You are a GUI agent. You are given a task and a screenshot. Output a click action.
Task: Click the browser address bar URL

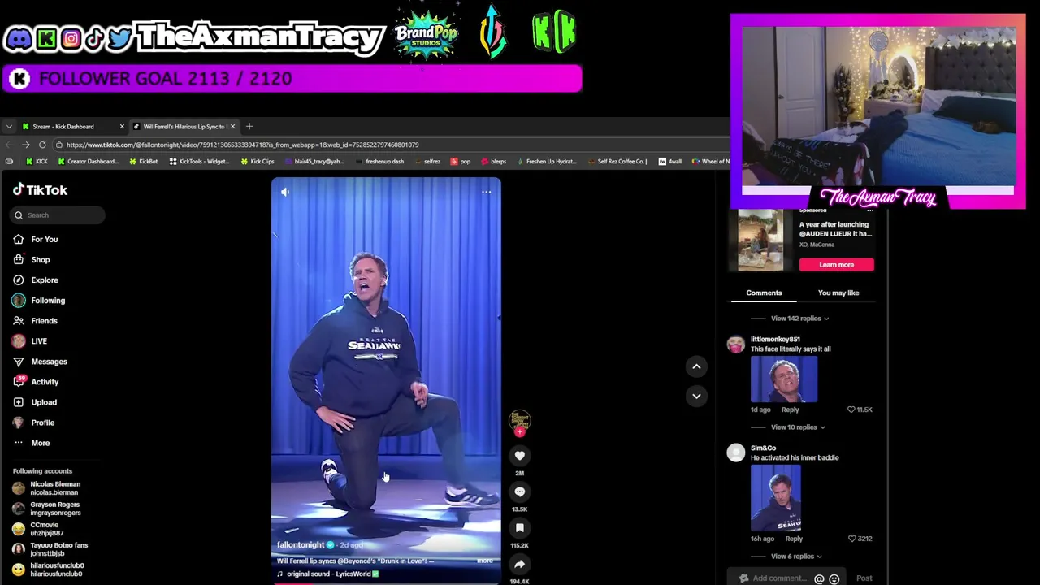tap(242, 145)
